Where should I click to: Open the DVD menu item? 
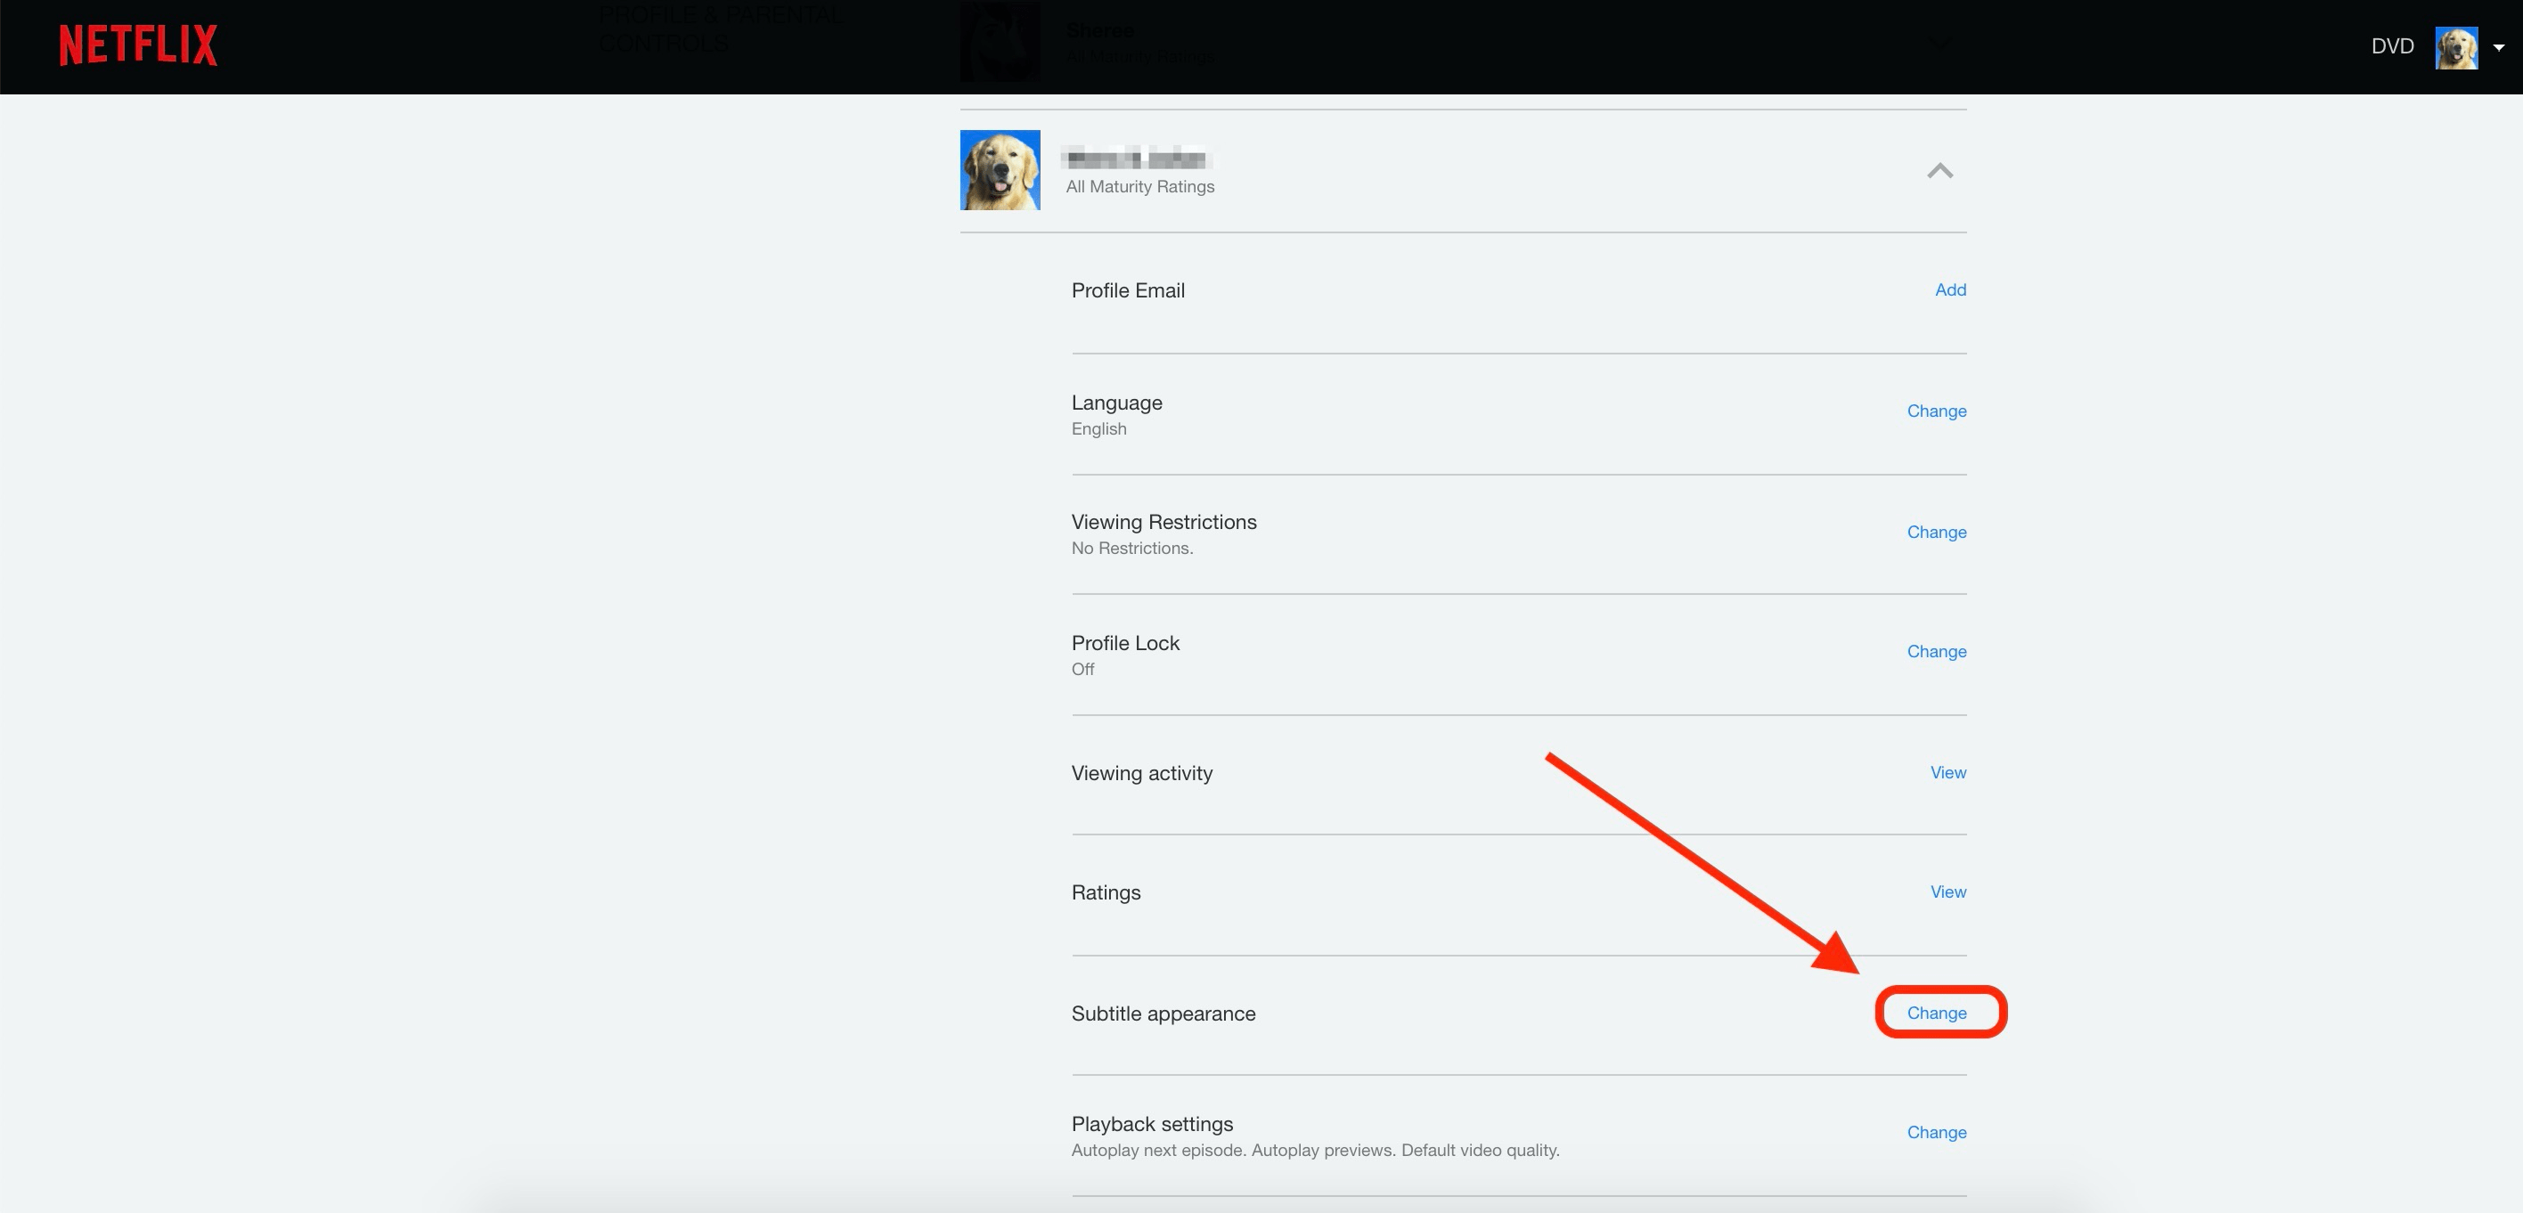(x=2392, y=46)
